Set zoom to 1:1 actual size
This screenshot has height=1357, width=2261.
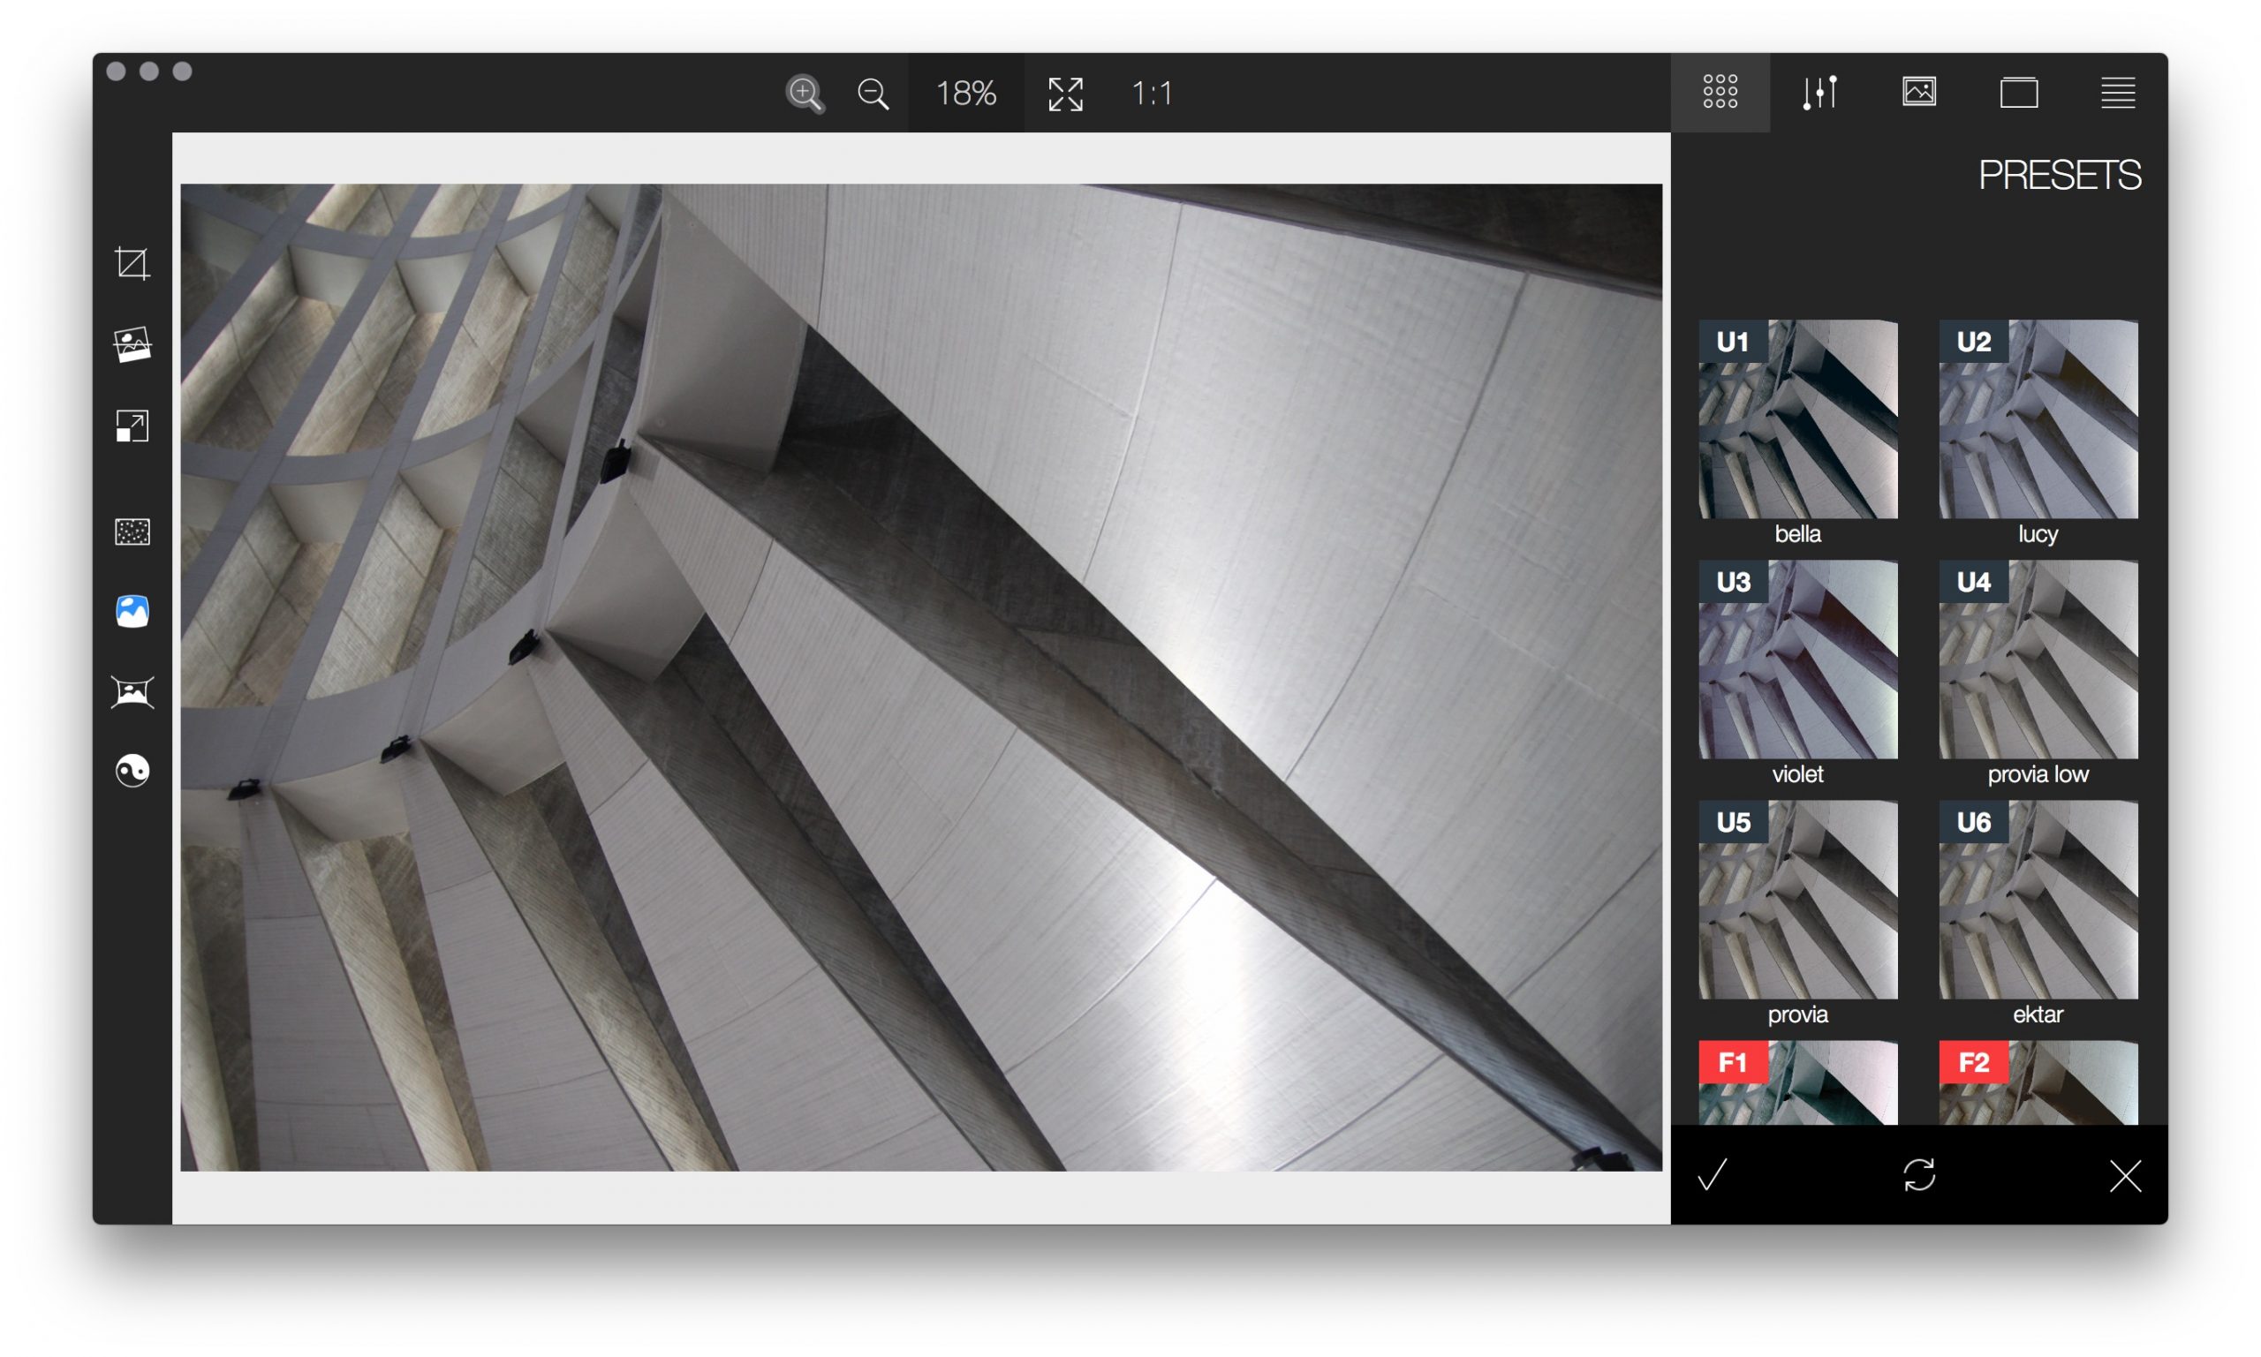tap(1152, 94)
